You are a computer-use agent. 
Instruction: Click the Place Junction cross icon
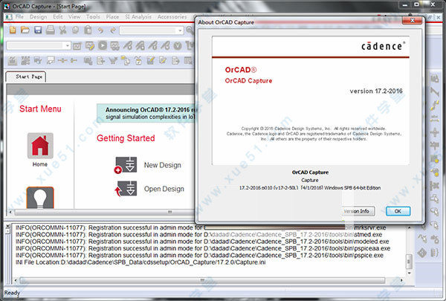434,132
